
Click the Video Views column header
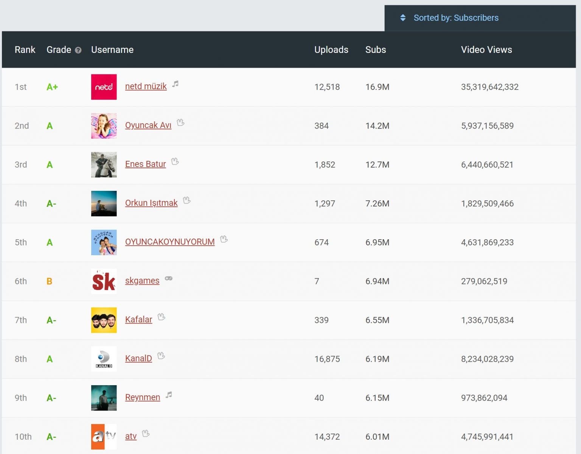(x=486, y=50)
